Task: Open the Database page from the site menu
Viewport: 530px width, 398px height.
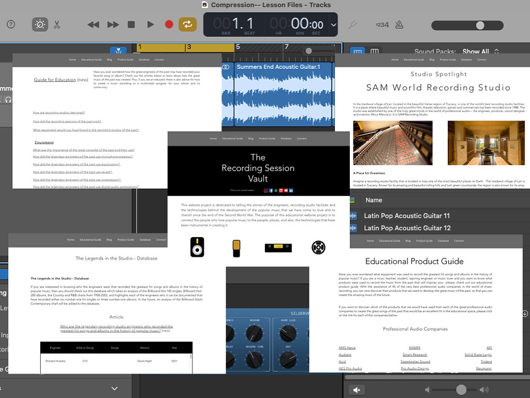Action: click(286, 139)
